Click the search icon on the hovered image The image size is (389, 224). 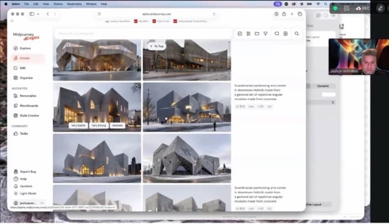pyautogui.click(x=137, y=86)
